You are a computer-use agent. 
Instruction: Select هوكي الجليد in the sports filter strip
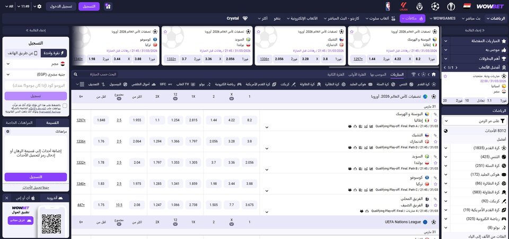tap(361, 84)
